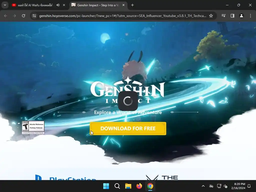The image size is (256, 192).
Task: Click Chrome icon in taskbar
Action: 150,186
